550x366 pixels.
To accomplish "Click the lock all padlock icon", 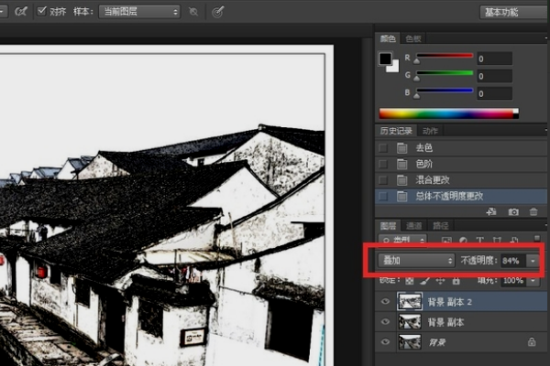I will point(457,281).
